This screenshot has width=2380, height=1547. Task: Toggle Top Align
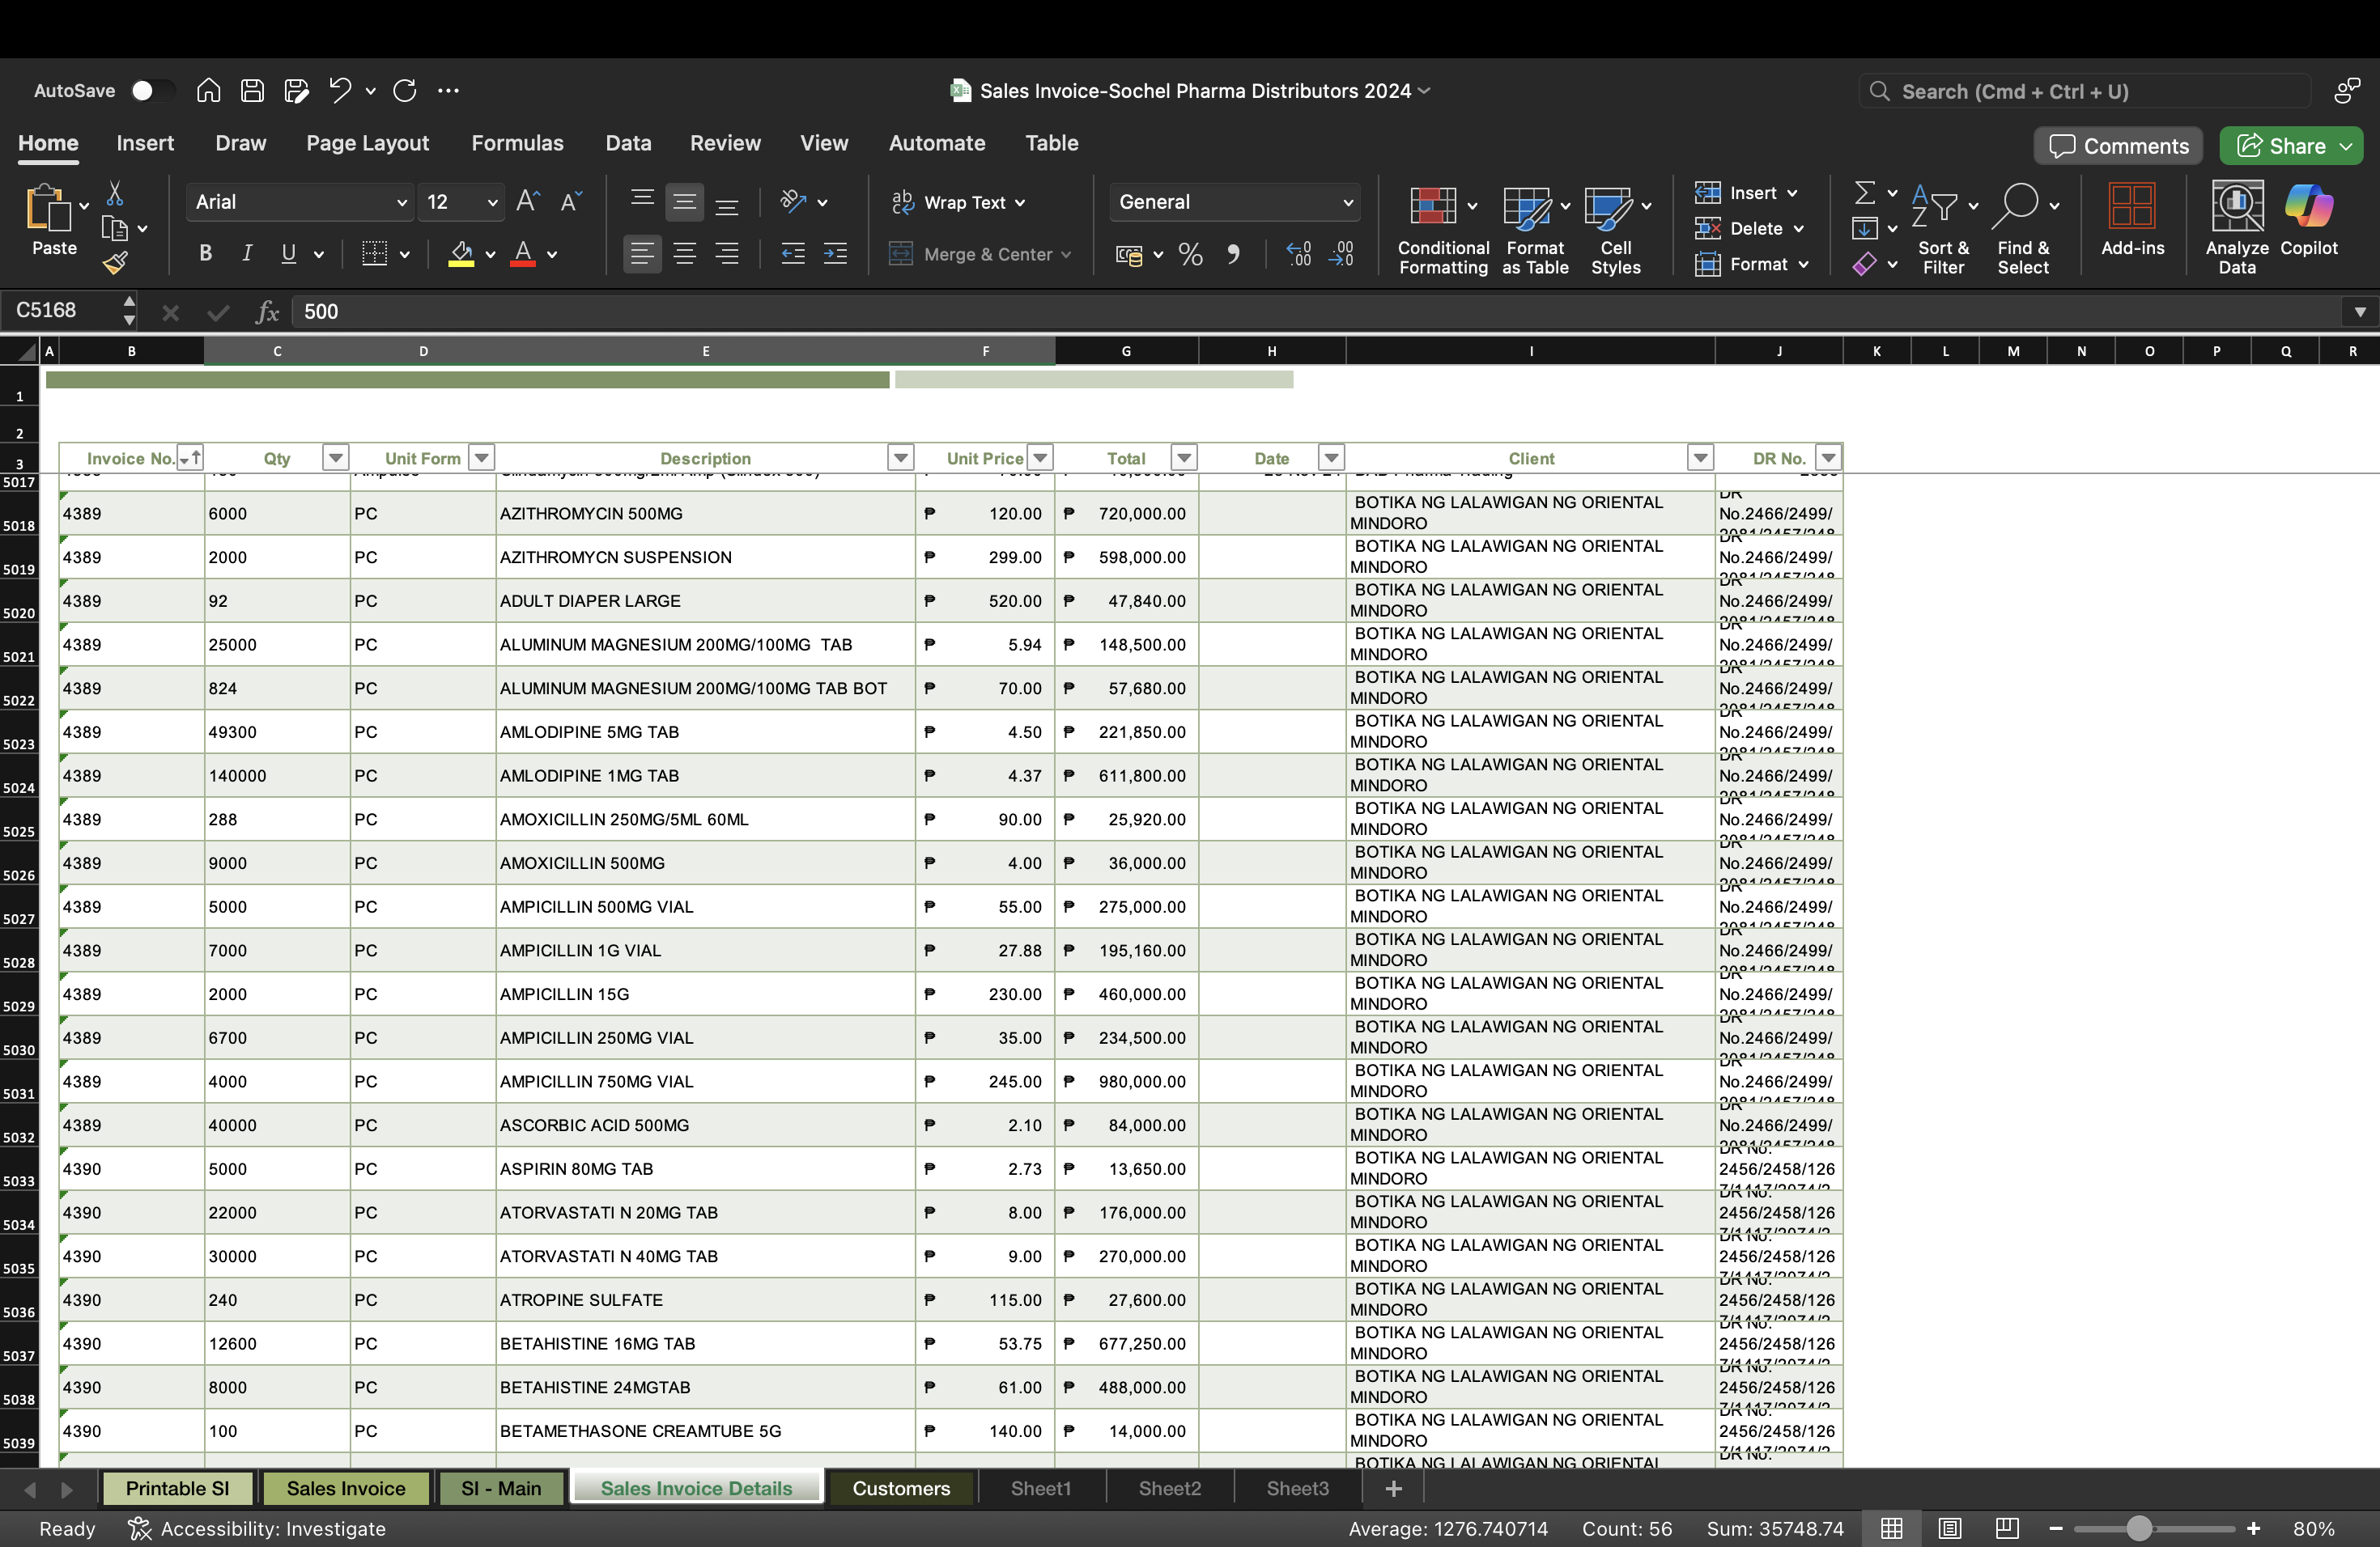tap(643, 201)
